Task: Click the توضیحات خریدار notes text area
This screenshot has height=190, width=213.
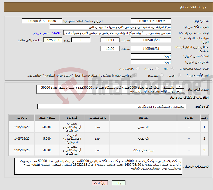Action: click(x=98, y=166)
